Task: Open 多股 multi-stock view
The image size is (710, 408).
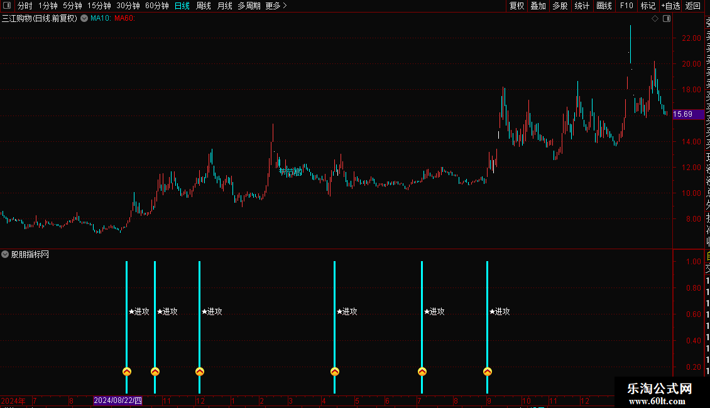Action: (560, 6)
